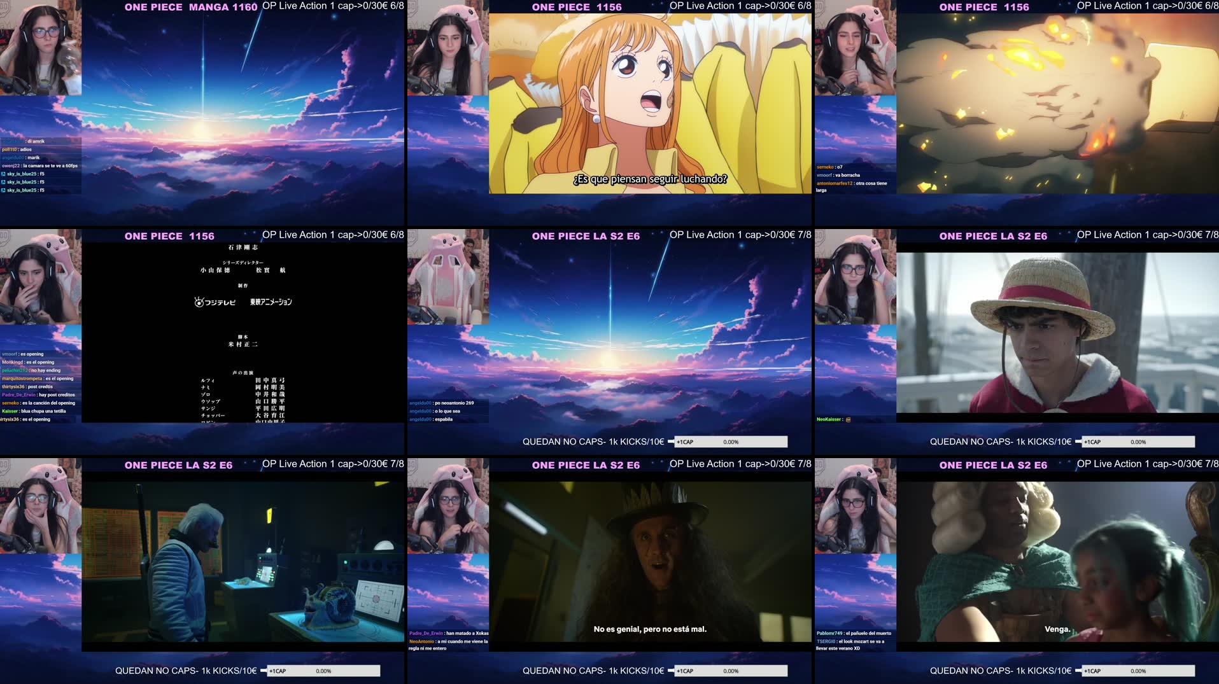
Task: Select 'peluchin212 : no hay ending' message
Action: tap(31, 370)
